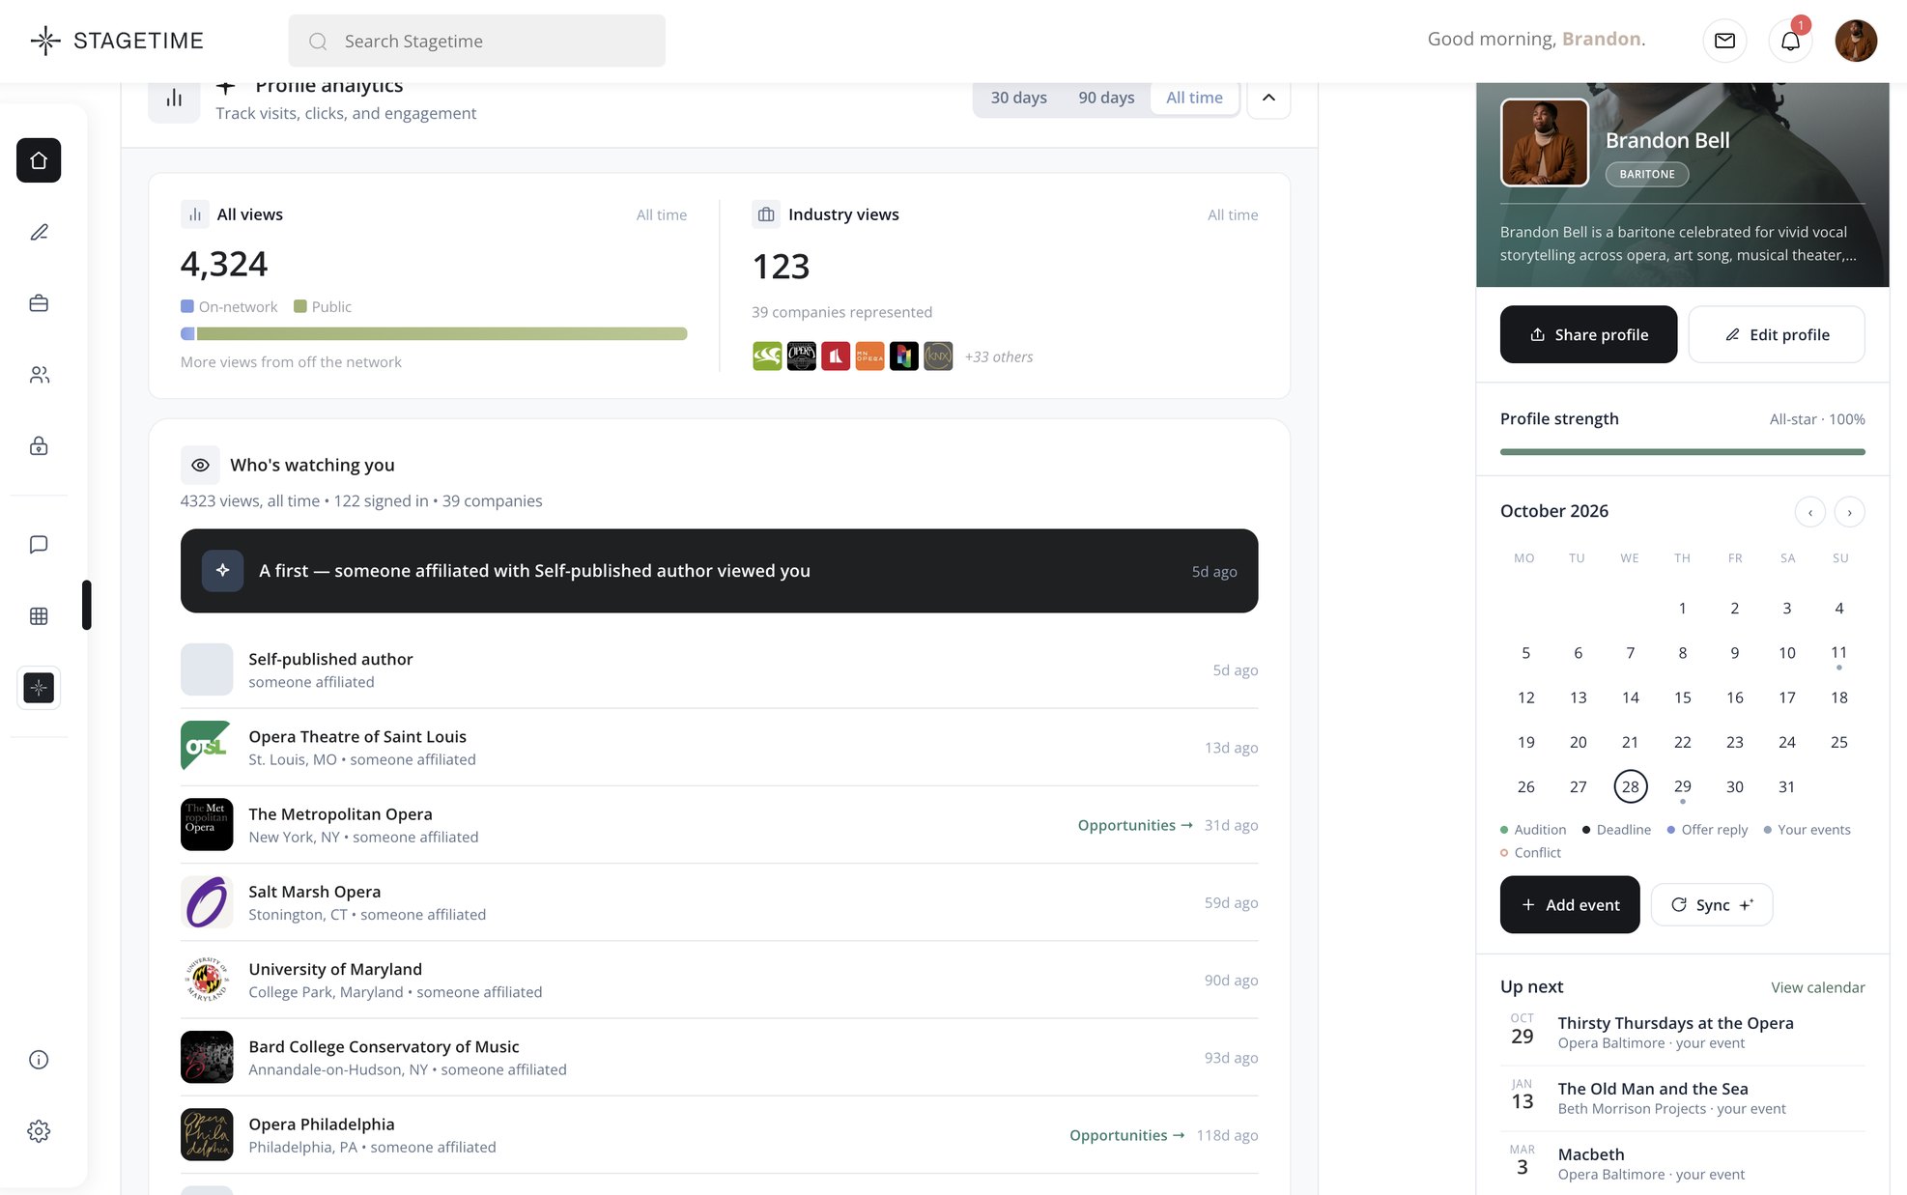The image size is (1907, 1195).
Task: Click +33 others companies text
Action: [998, 356]
